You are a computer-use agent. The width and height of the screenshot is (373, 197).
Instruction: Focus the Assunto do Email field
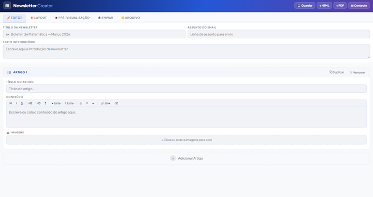[279, 34]
